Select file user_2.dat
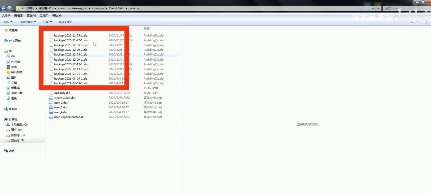 click(61, 103)
